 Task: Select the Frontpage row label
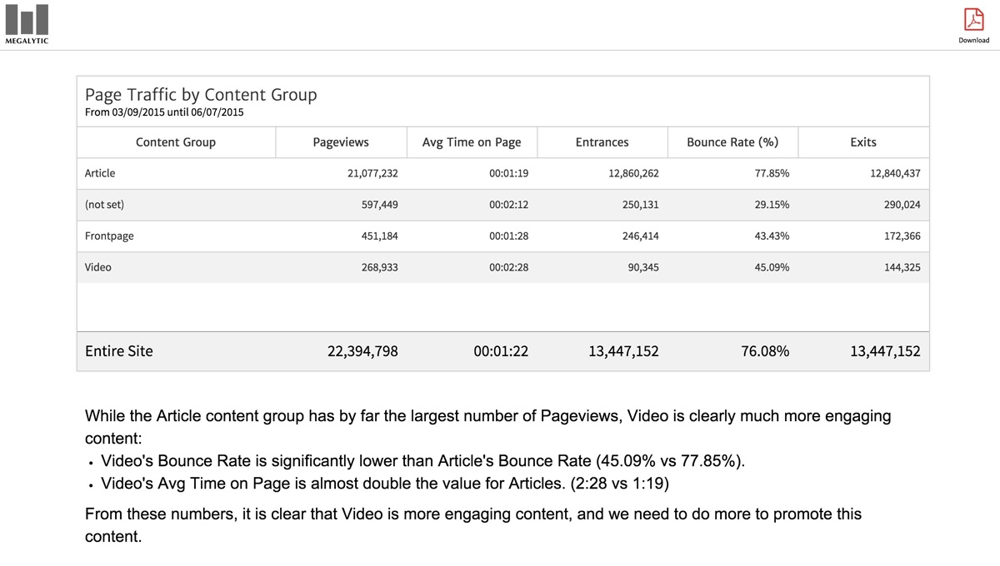click(109, 236)
